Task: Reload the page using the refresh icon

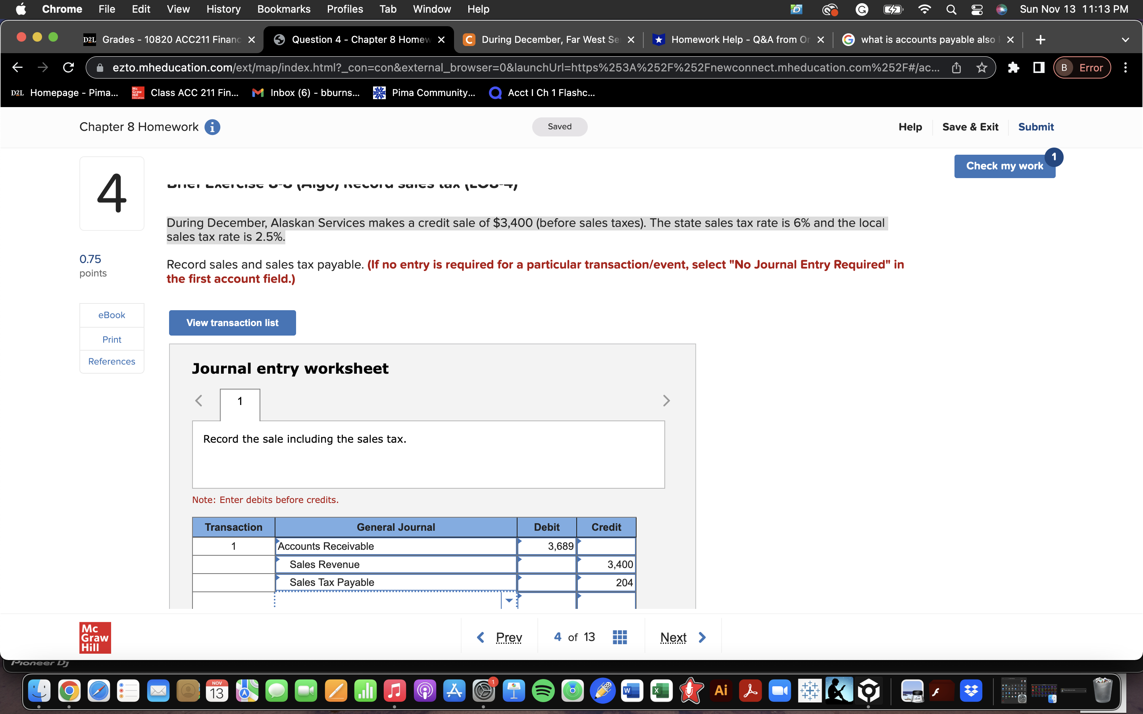Action: (x=68, y=67)
